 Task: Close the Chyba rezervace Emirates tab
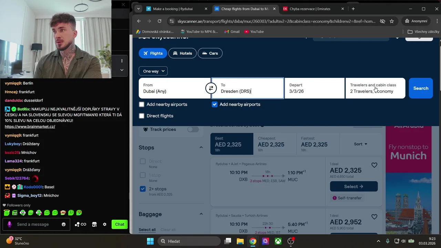coord(342,9)
